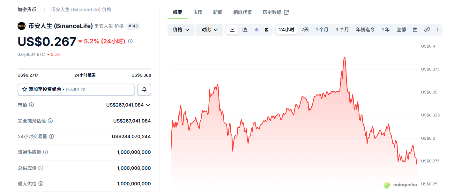The width and height of the screenshot is (454, 194).
Task: Click the 完全摊薄估值 US$267,041,084 value
Action: (x=132, y=121)
